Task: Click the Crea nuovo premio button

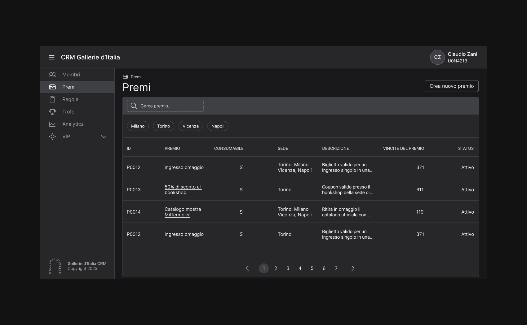Action: click(x=452, y=86)
